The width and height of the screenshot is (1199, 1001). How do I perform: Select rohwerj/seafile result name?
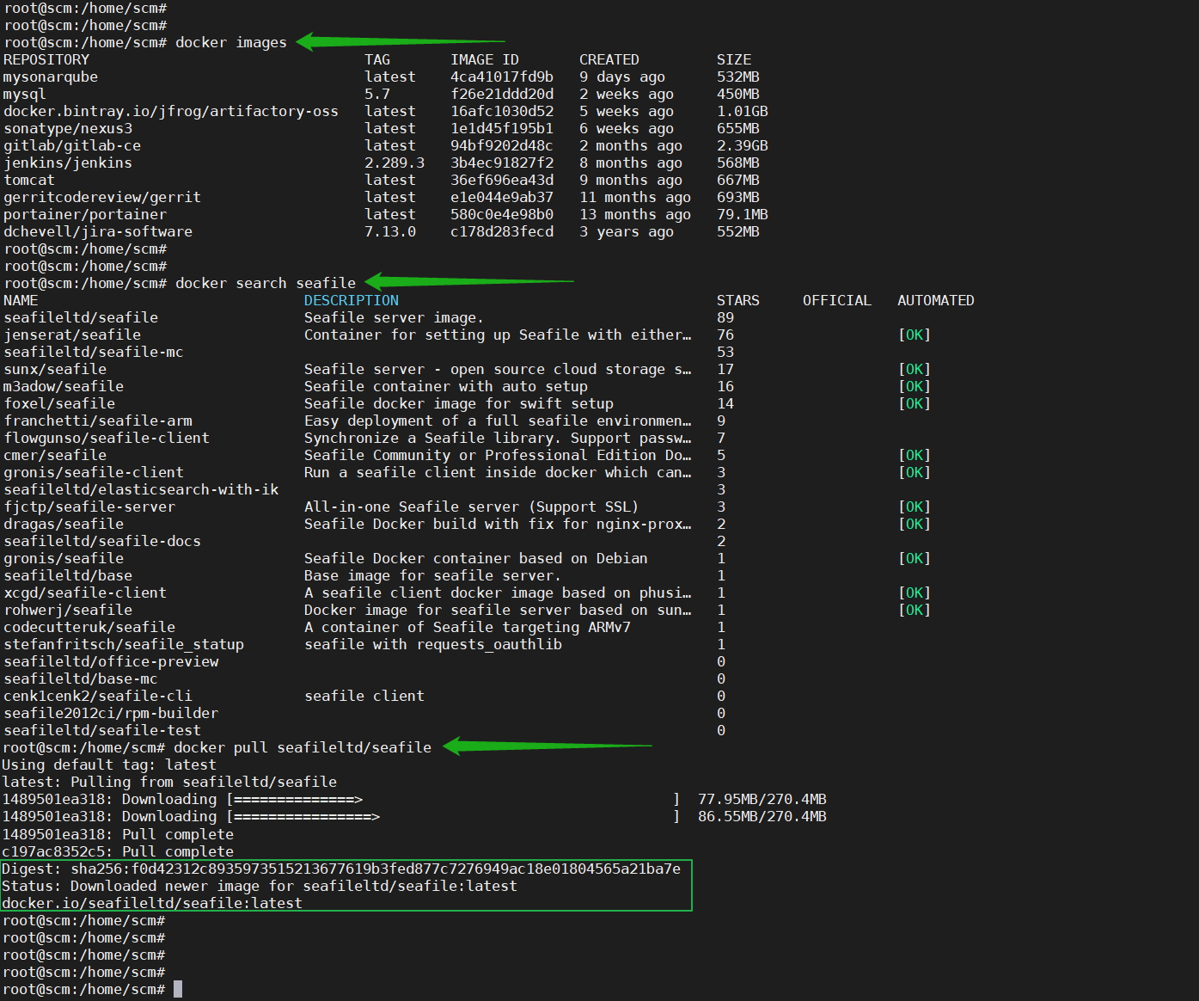(x=68, y=610)
